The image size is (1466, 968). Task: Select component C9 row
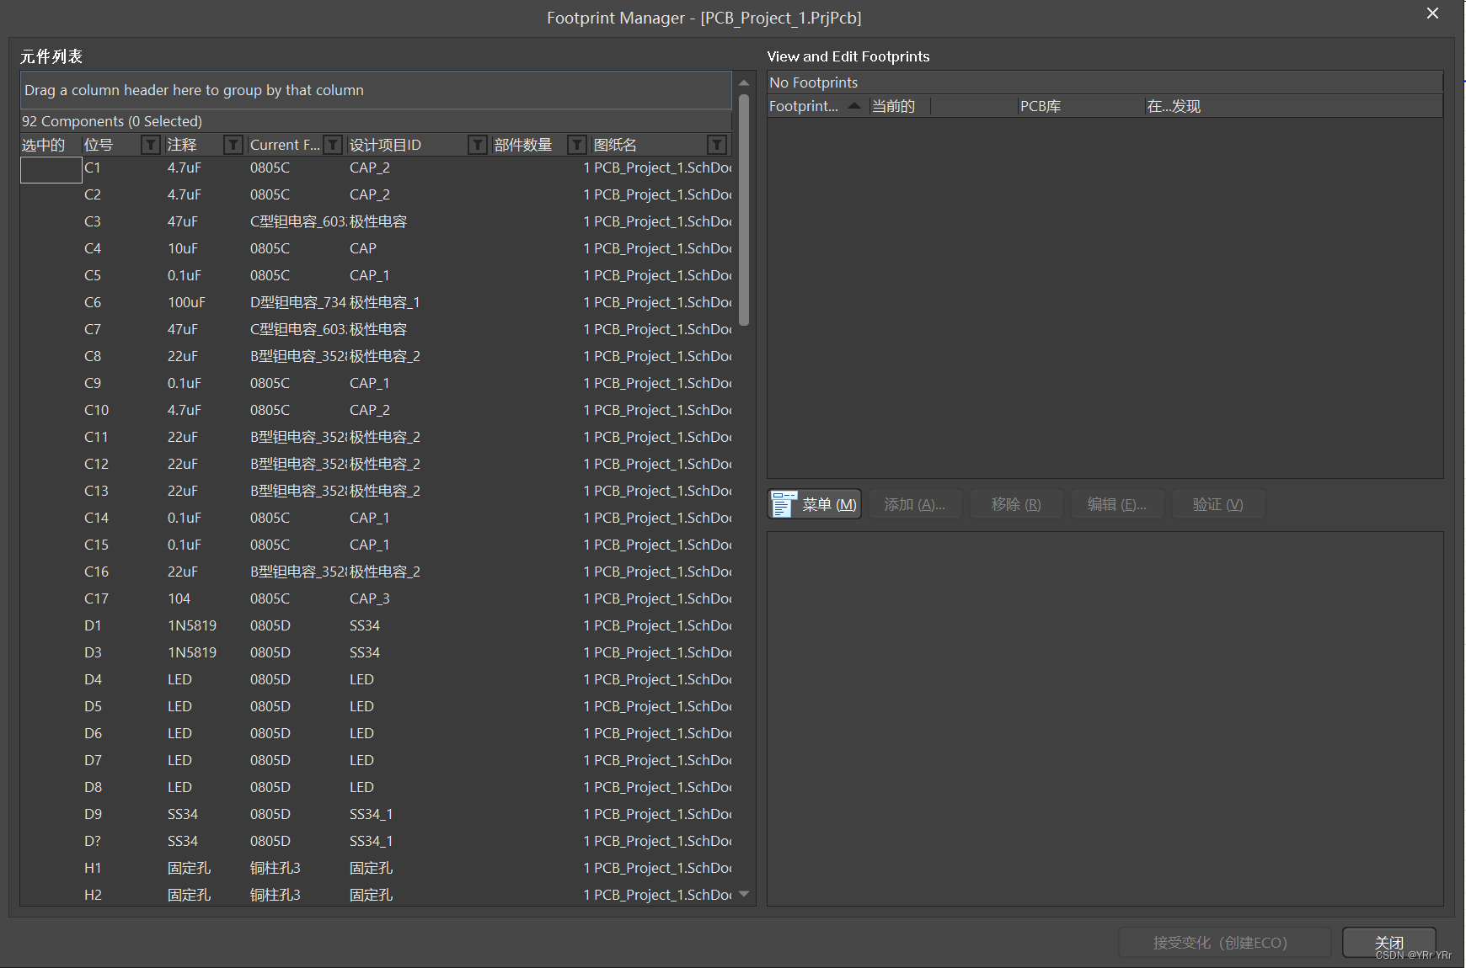pos(376,383)
